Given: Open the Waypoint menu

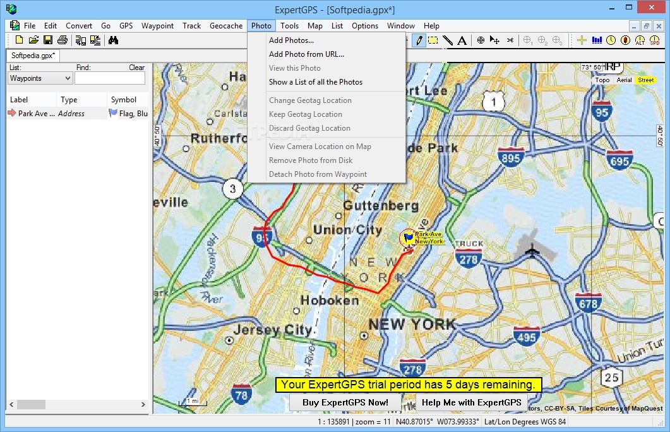Looking at the screenshot, I should 157,26.
